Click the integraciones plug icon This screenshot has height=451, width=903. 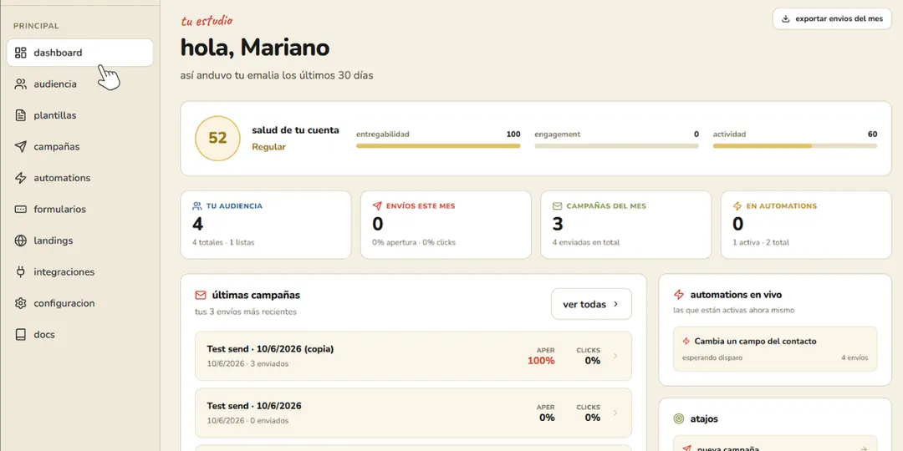[21, 272]
